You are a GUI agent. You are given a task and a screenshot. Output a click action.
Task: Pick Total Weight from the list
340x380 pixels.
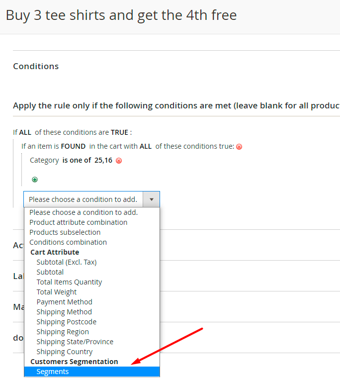(57, 292)
